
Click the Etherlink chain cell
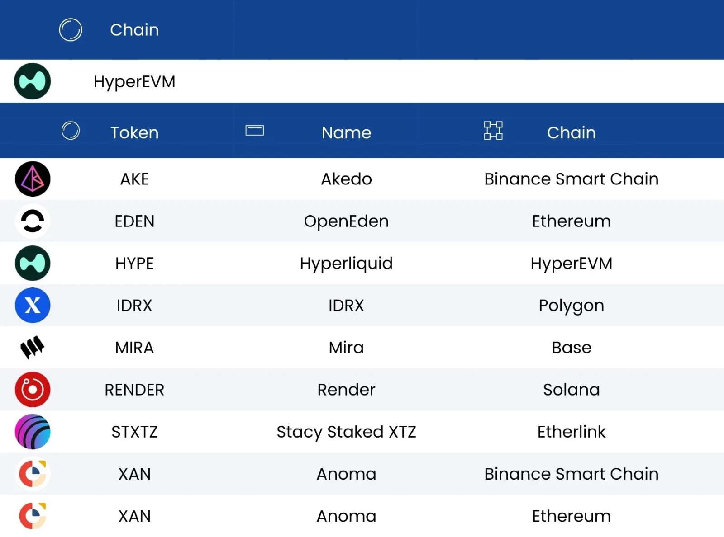(572, 432)
